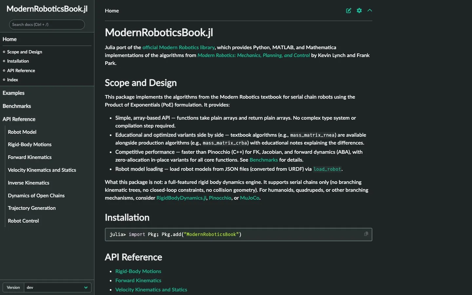Screen dimensions: 472x295
Task: Open Velocity Kinematics and Statics content link
Action: point(151,289)
